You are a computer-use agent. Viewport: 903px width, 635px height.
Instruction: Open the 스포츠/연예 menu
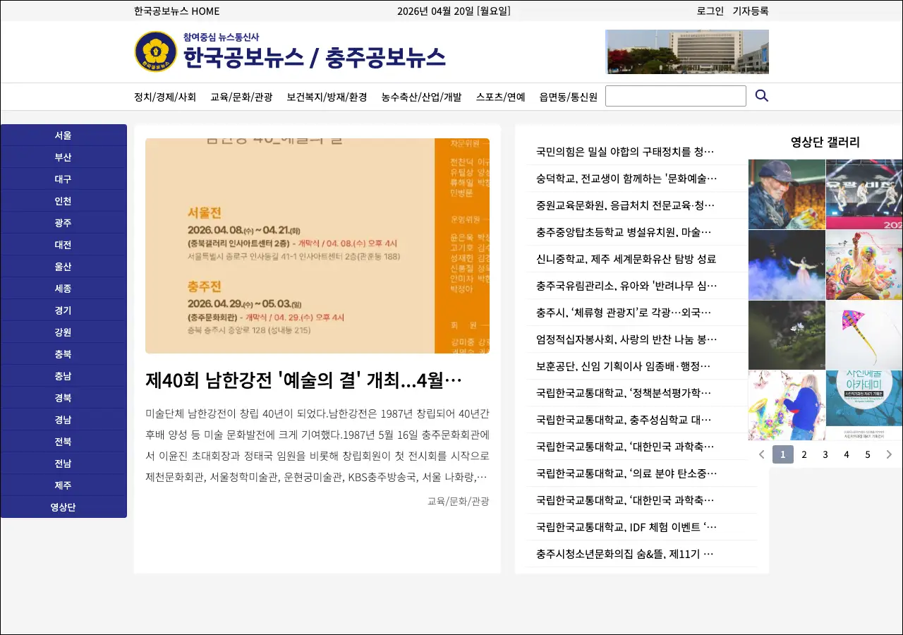tap(500, 97)
